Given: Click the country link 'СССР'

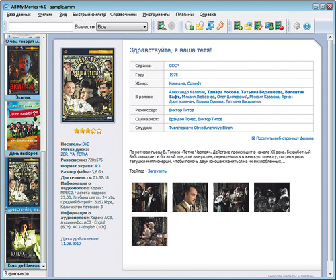Looking at the screenshot, I should point(174,66).
